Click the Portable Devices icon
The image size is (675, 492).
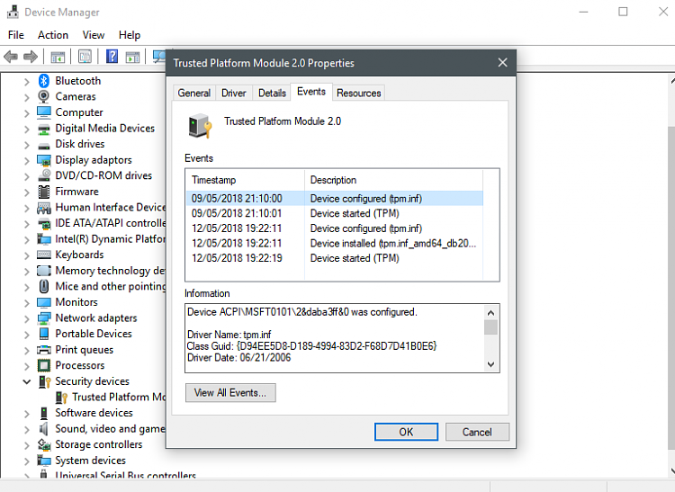point(43,334)
